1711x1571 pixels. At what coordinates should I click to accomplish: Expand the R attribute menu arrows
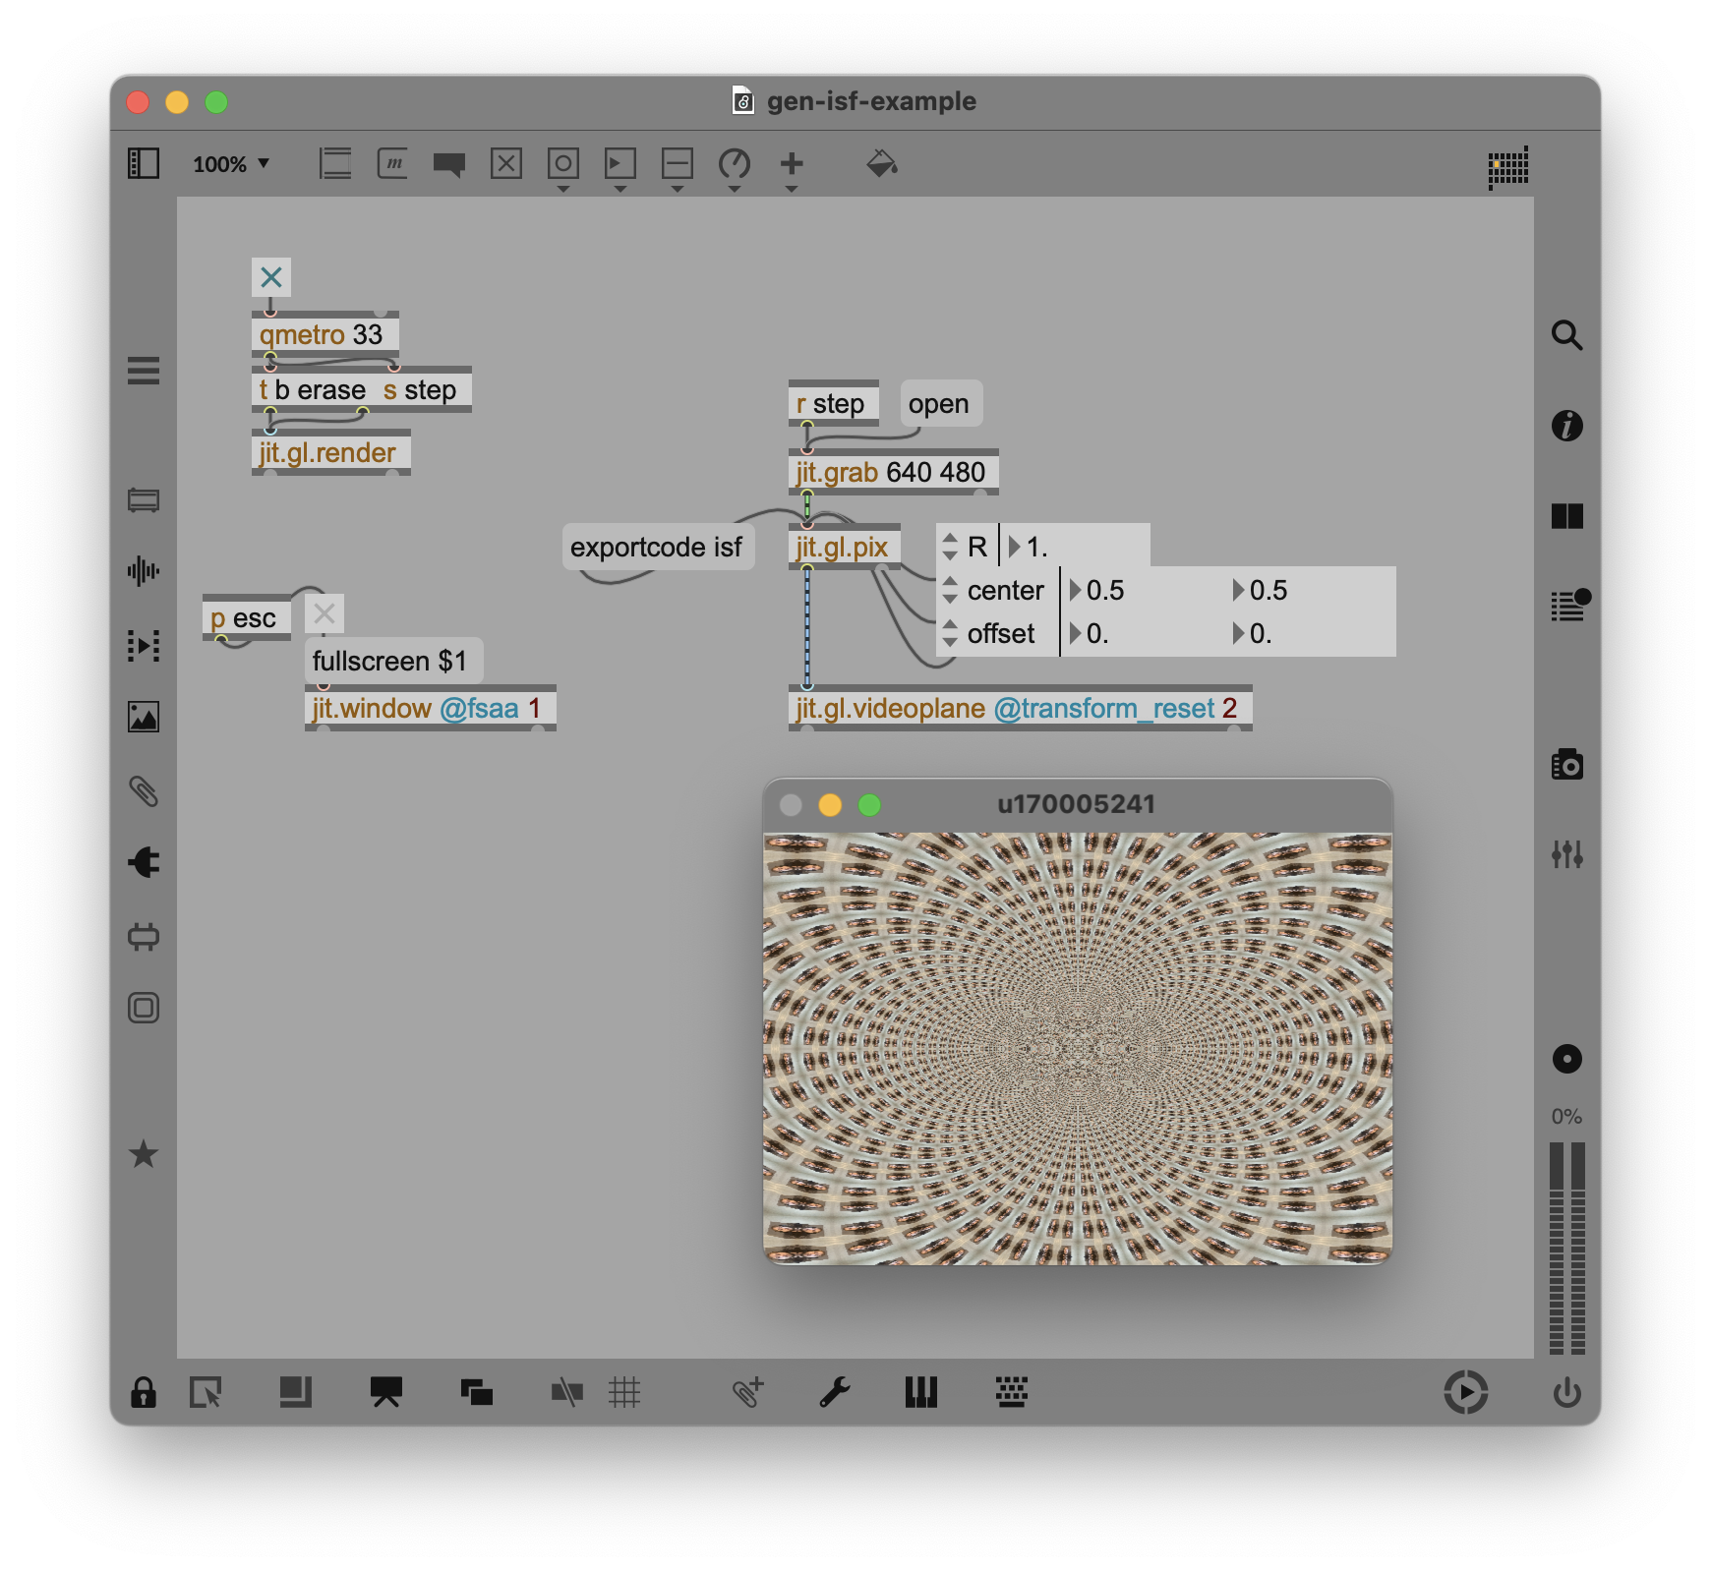pyautogui.click(x=950, y=547)
